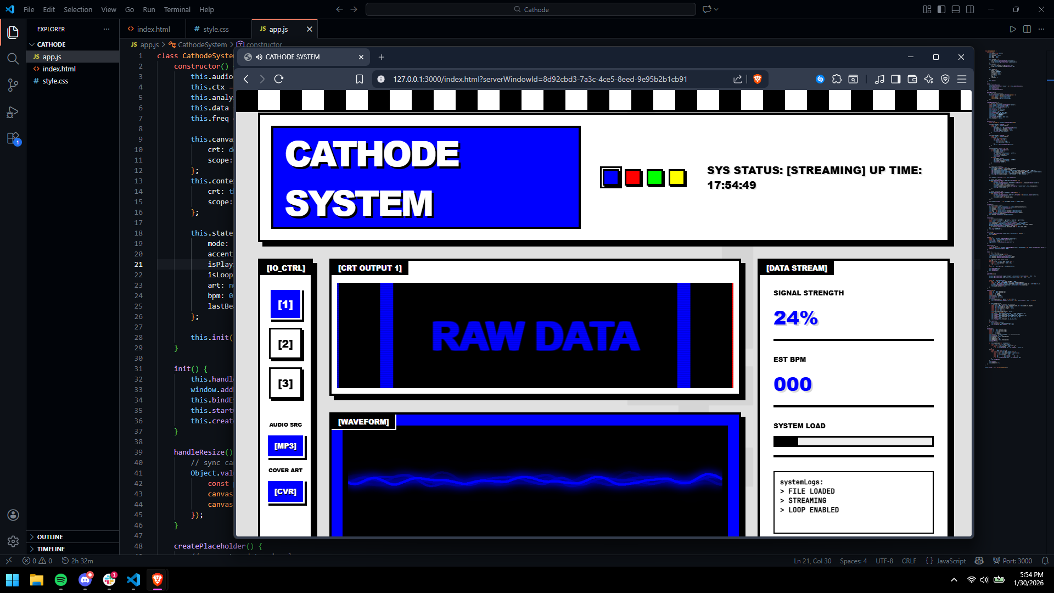
Task: Click the [MP3] audio source button
Action: click(285, 446)
